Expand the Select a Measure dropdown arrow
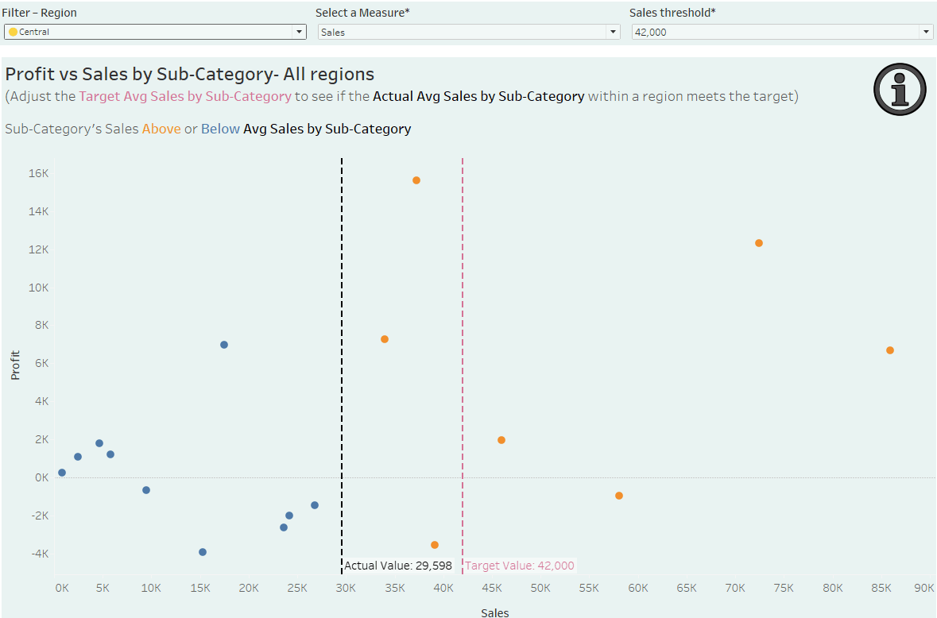The height and width of the screenshot is (618, 937). (613, 32)
